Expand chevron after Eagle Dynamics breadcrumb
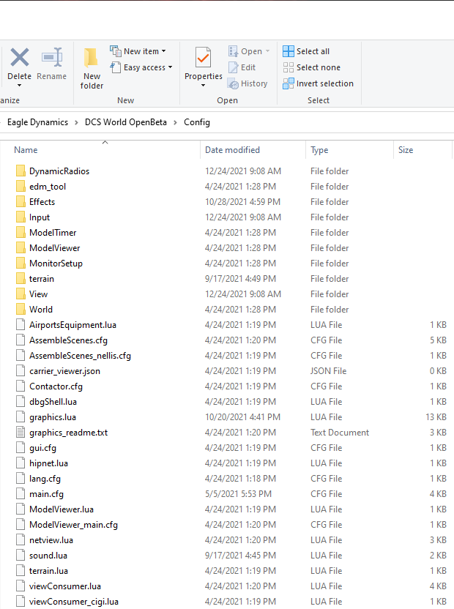The image size is (454, 609). (76, 122)
